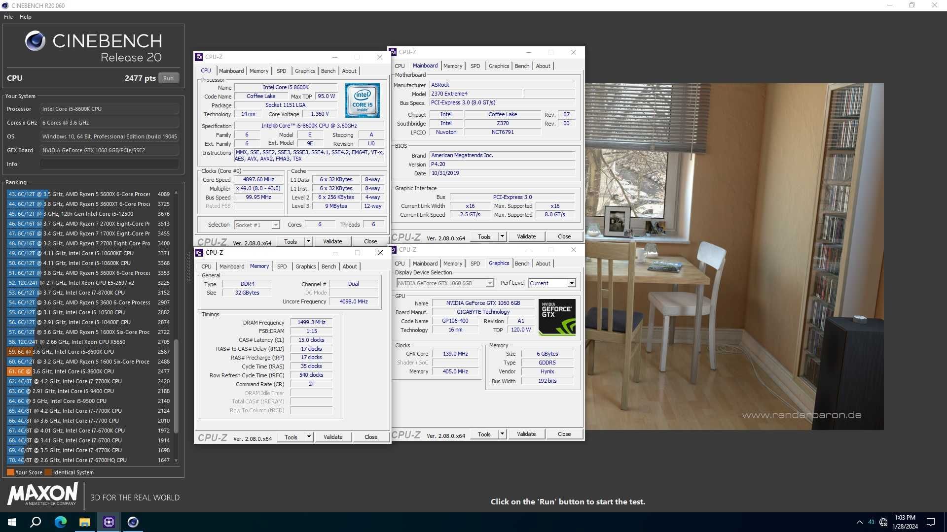
Task: Click the DRAM Frequency 1499.3 MHz value
Action: pyautogui.click(x=311, y=322)
